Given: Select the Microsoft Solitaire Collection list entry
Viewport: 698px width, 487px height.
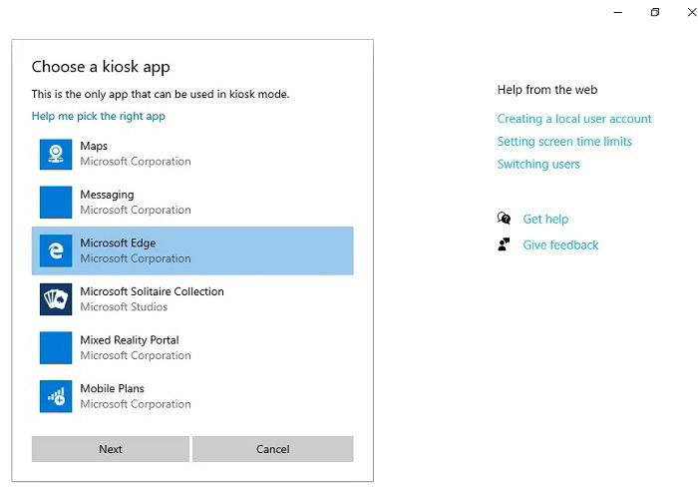Looking at the screenshot, I should click(x=192, y=299).
